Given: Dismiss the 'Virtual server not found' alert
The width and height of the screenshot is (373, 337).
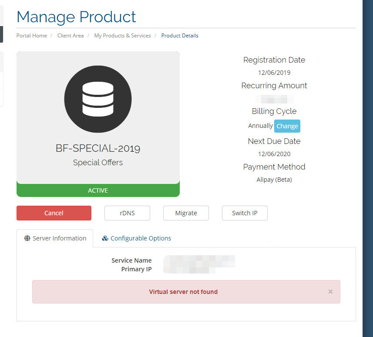Looking at the screenshot, I should point(330,292).
